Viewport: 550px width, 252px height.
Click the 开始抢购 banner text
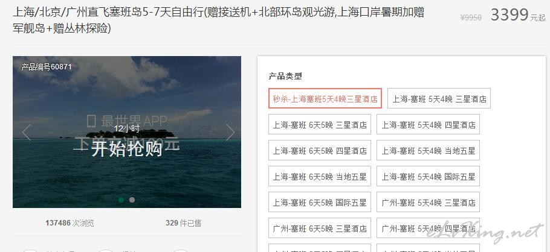click(127, 150)
